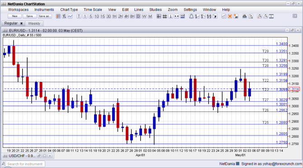This screenshot has width=303, height=168.
Task: Switch to the Regular workspace tab
Action: click(x=13, y=23)
